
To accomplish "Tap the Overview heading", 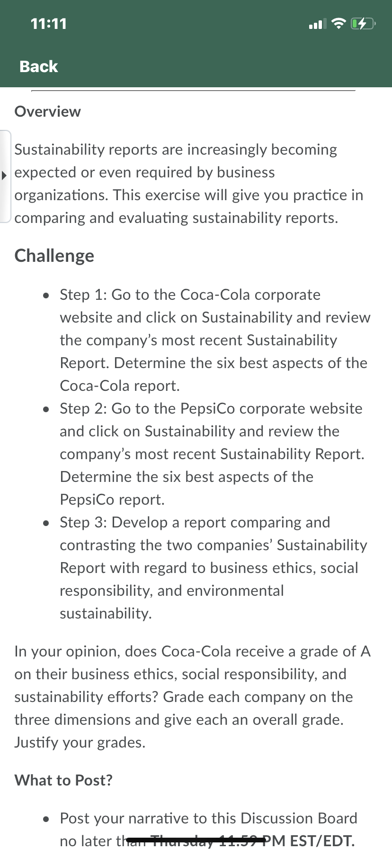I will (48, 111).
